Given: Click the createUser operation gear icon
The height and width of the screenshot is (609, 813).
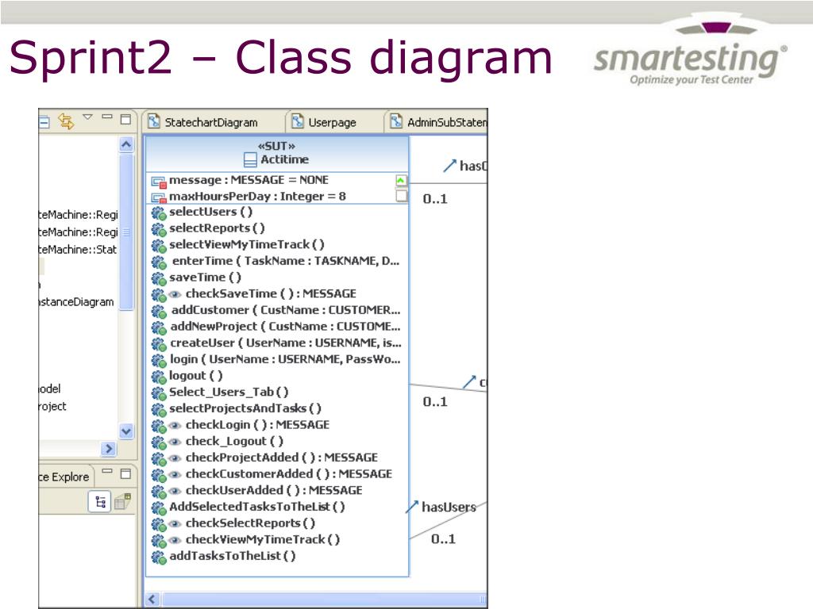Looking at the screenshot, I should tap(159, 344).
